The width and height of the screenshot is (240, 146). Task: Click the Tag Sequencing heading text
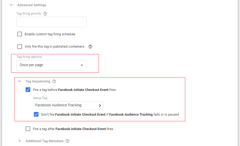(38, 81)
